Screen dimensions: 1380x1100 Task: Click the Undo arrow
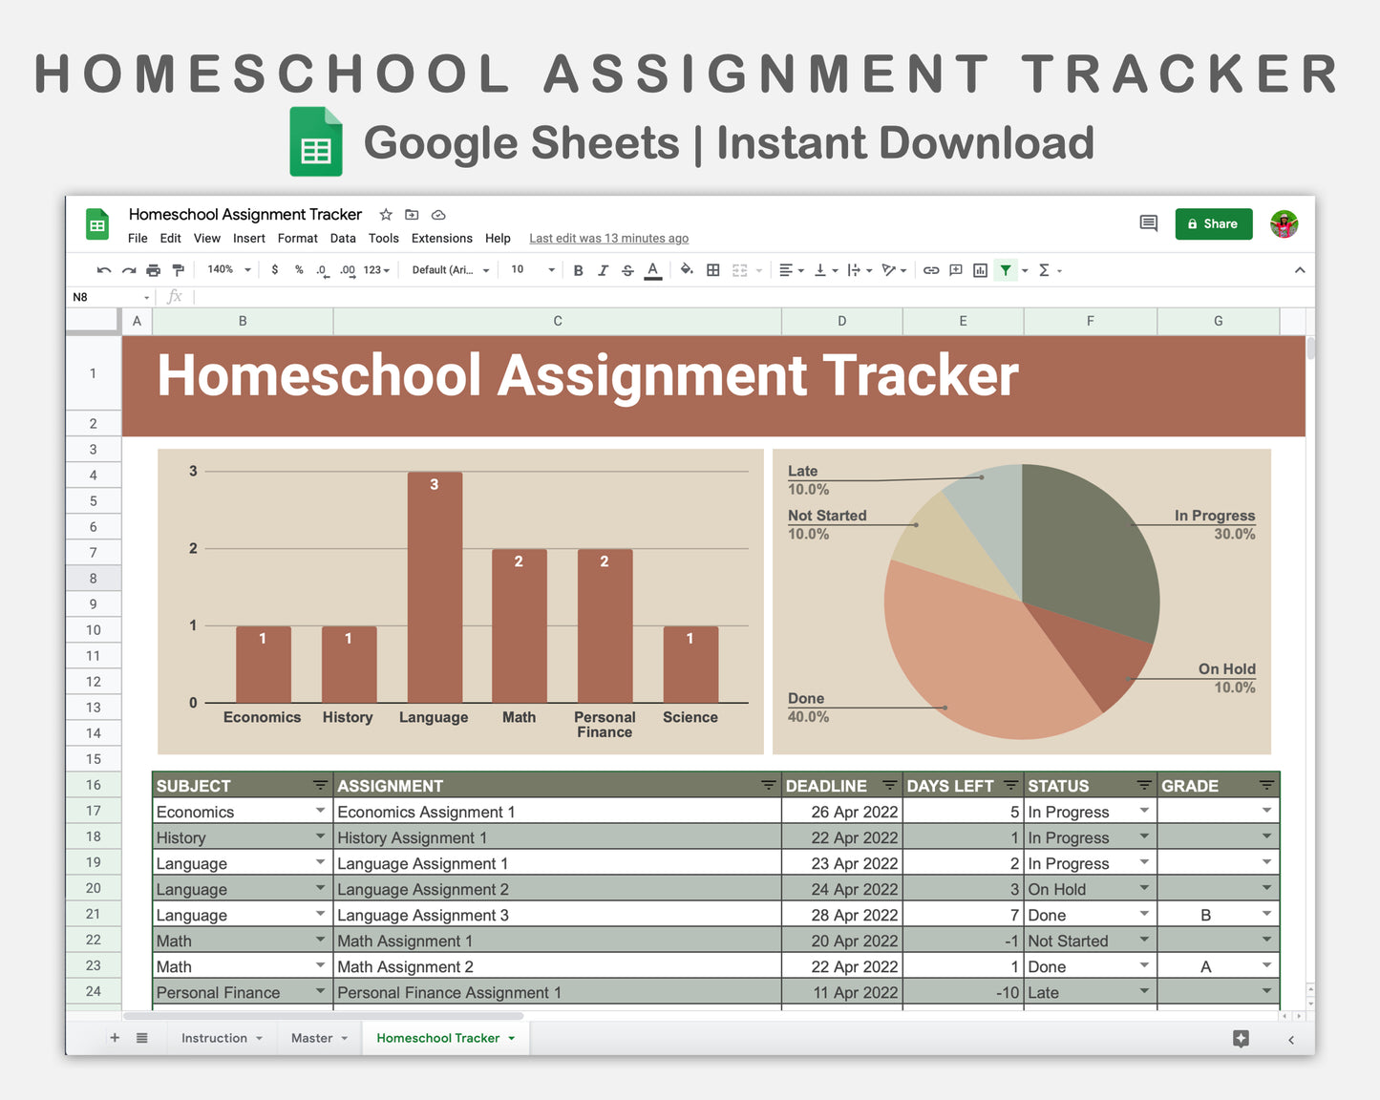[x=103, y=269]
